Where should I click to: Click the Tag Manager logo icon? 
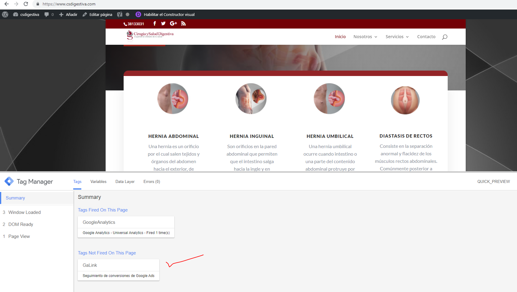[9, 181]
